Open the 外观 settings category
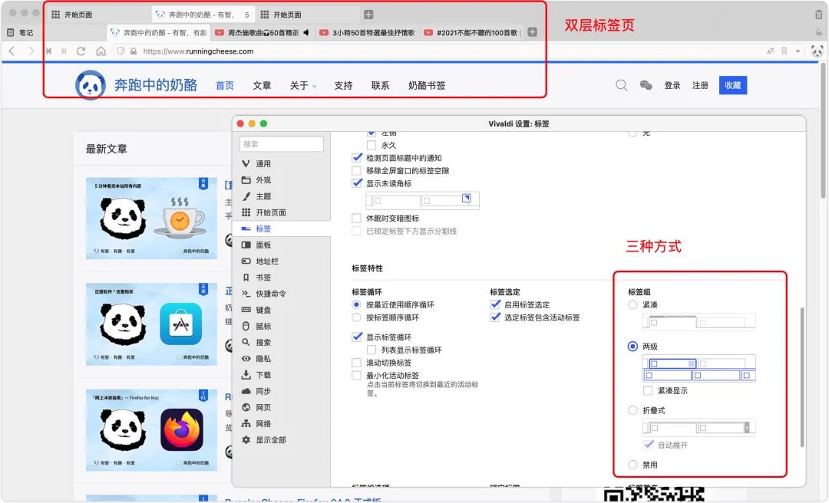Screen dimensions: 829x503 tap(263, 180)
